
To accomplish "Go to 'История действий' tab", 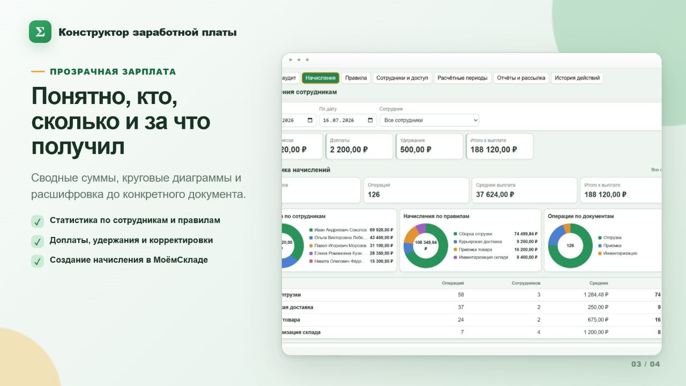I will 577,78.
